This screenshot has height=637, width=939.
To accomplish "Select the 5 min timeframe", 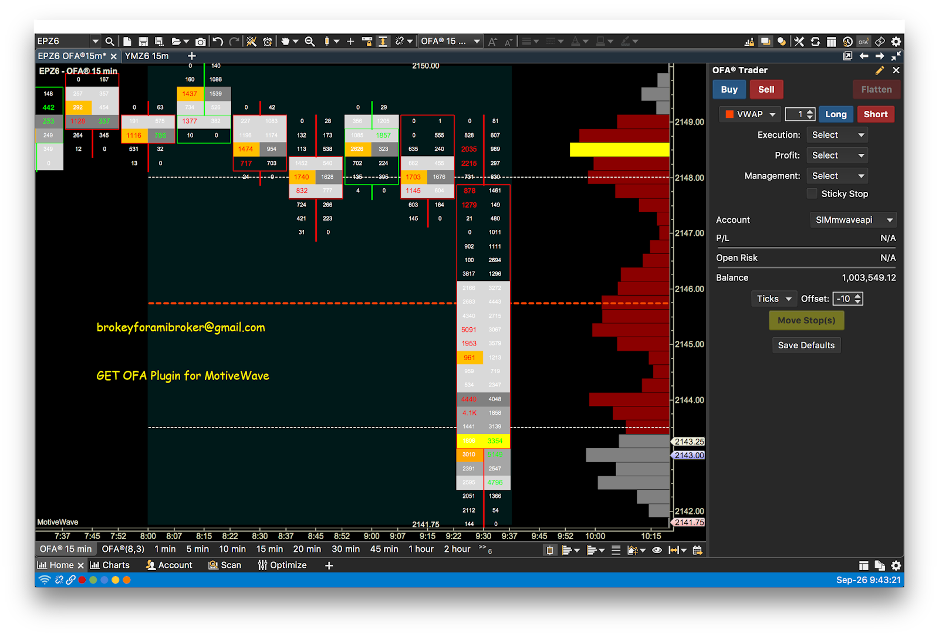I will pyautogui.click(x=197, y=549).
